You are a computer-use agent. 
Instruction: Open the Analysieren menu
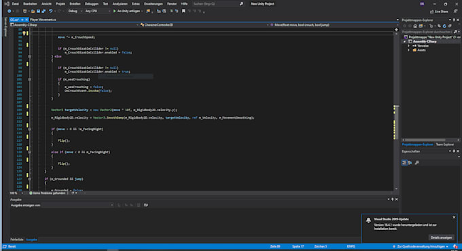(120, 4)
